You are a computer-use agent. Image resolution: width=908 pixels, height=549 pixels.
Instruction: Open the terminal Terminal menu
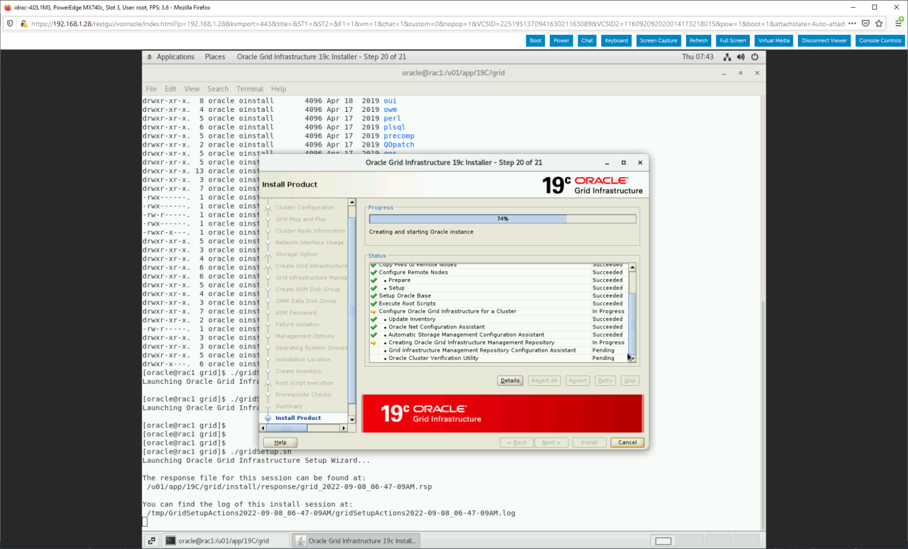click(250, 89)
